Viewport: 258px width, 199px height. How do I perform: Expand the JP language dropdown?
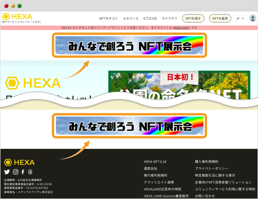(x=240, y=19)
